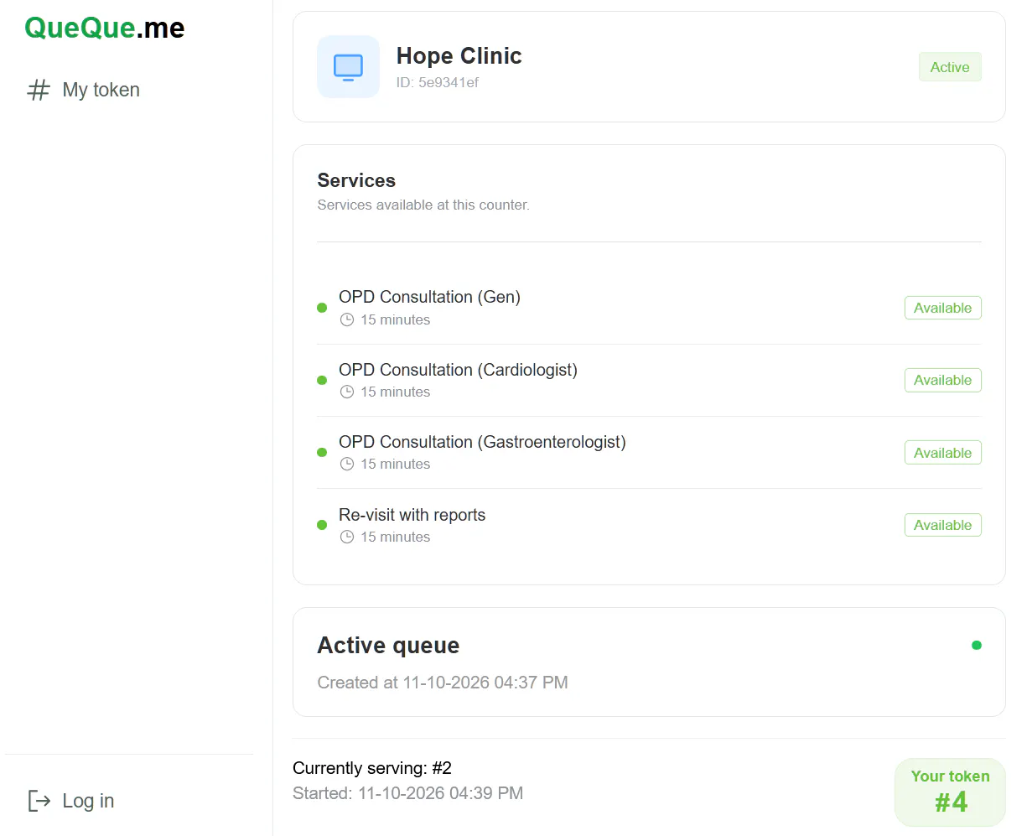Click Available badge for Re-visit with reports
Screen dimensions: 1027x836
click(x=942, y=525)
